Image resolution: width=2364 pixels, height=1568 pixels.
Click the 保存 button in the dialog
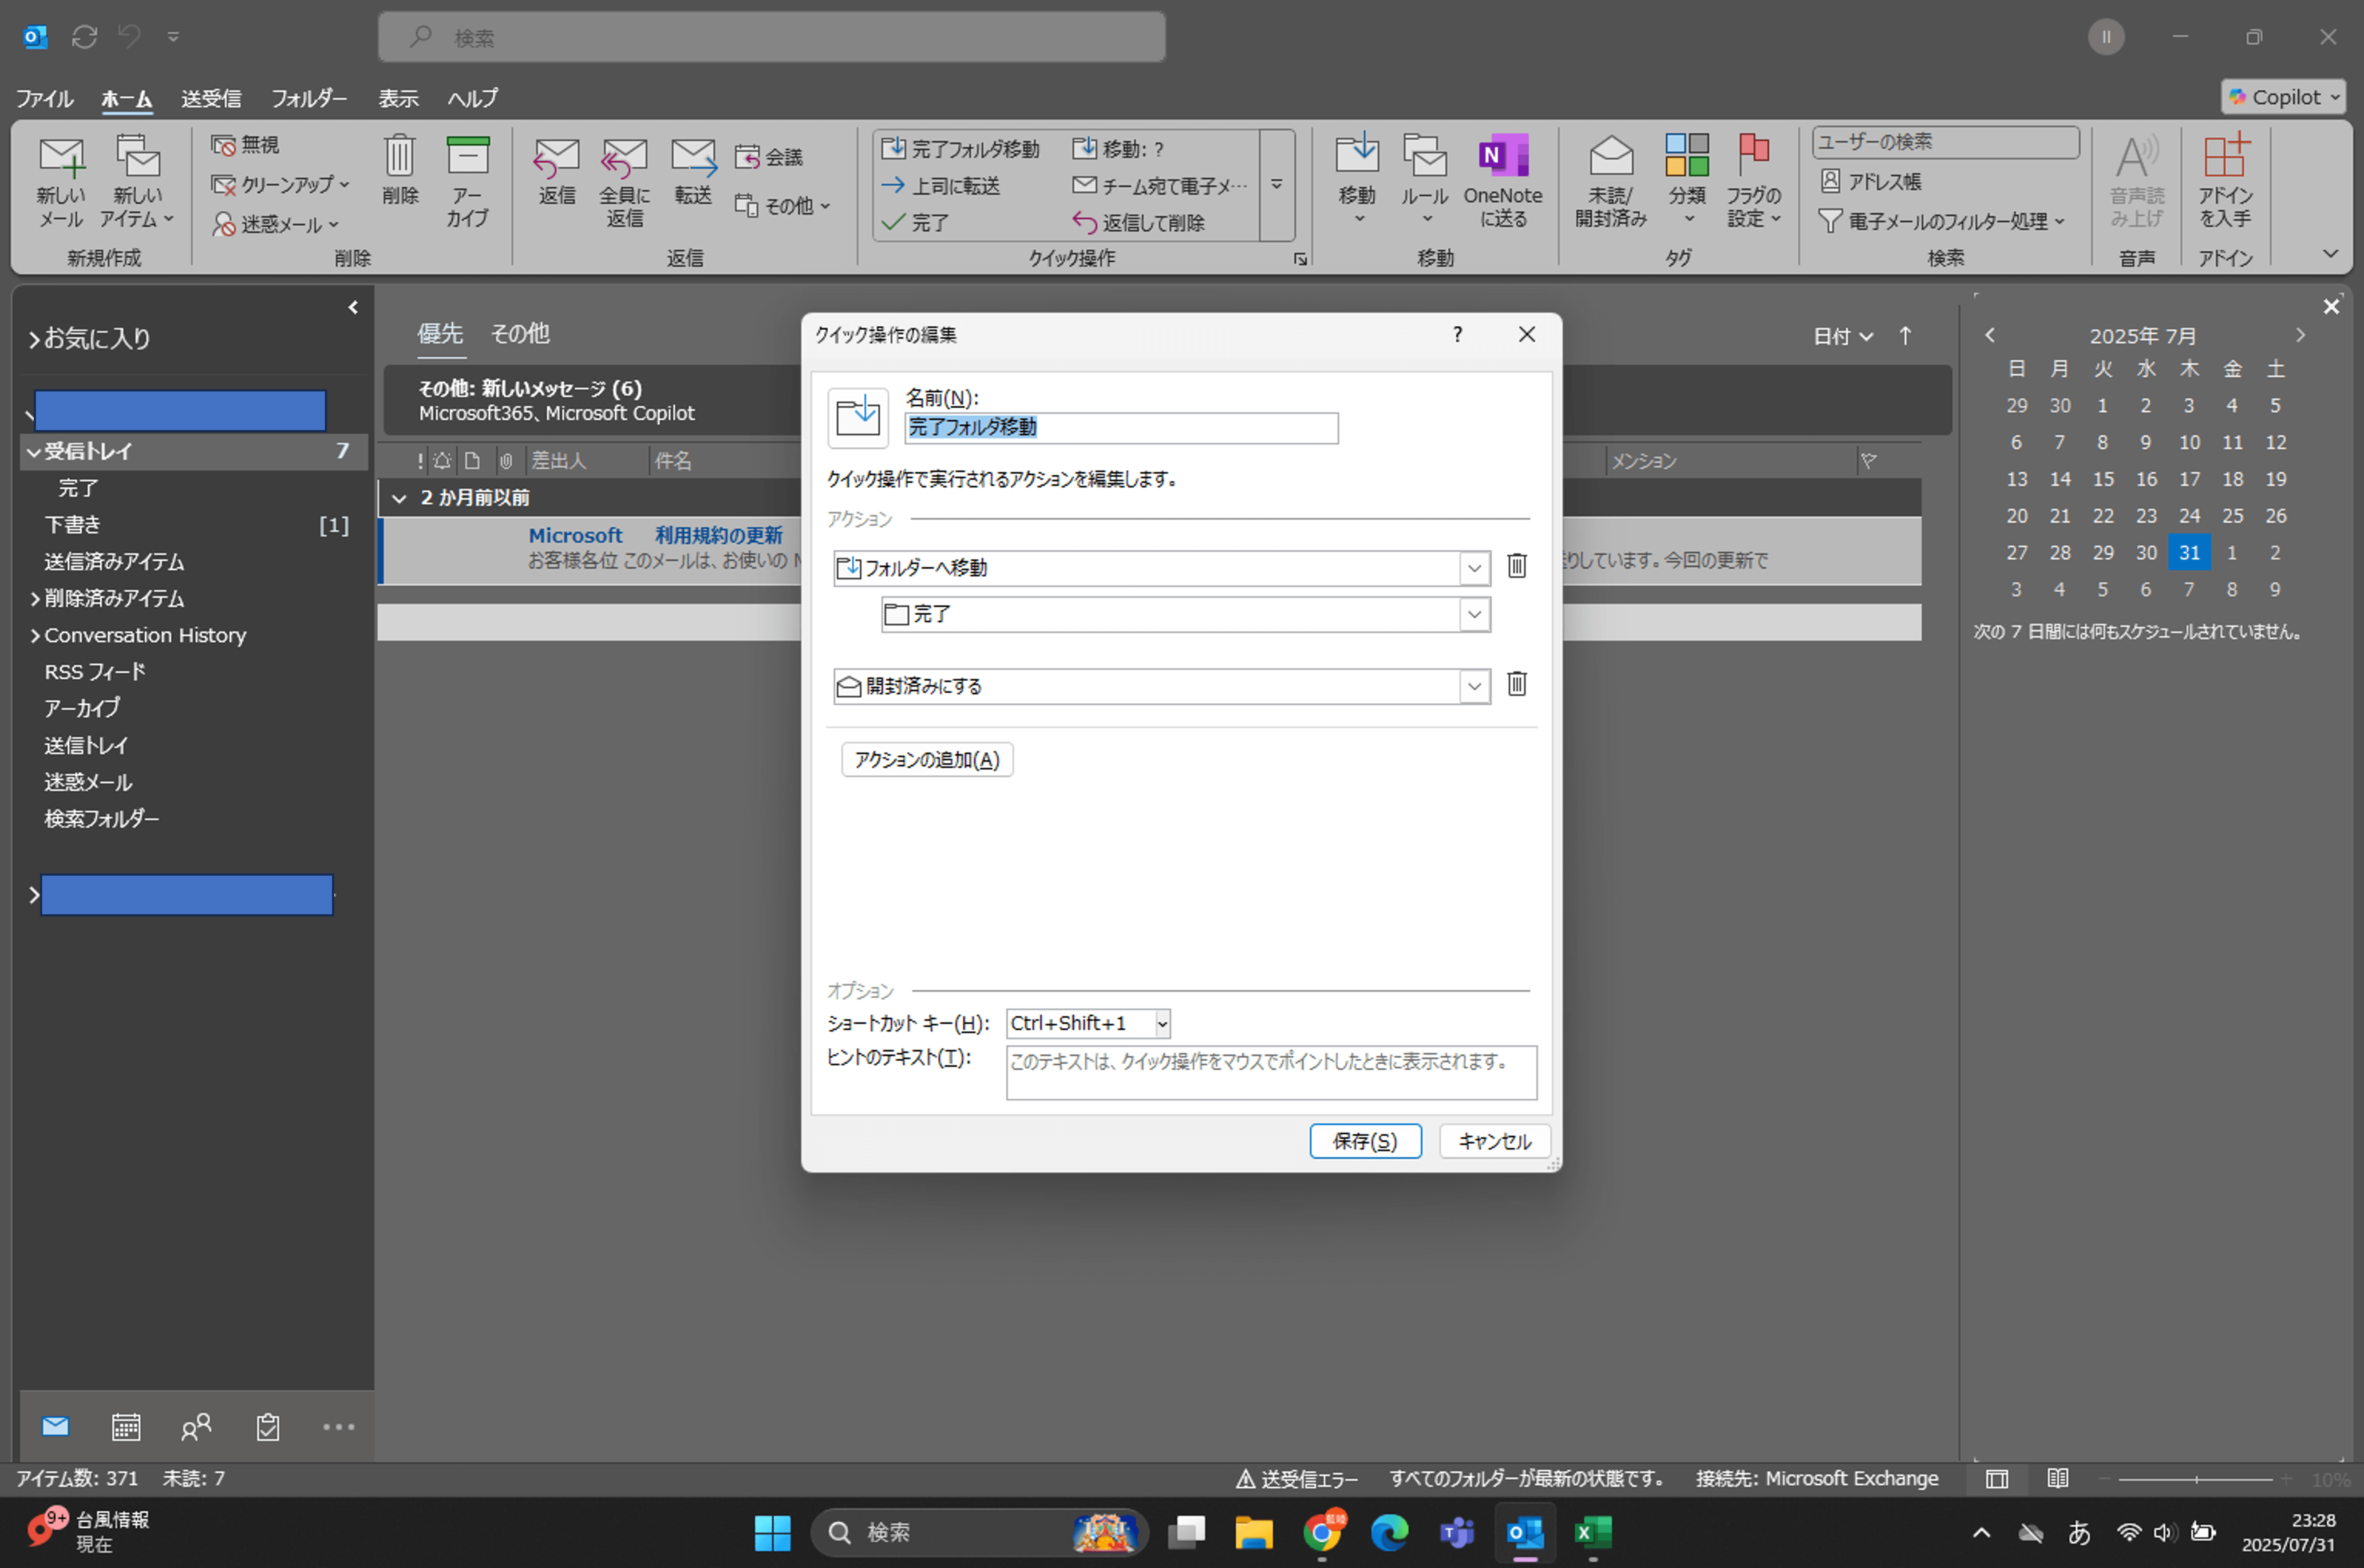1365,1141
